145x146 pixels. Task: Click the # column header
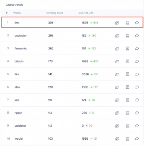7,13
